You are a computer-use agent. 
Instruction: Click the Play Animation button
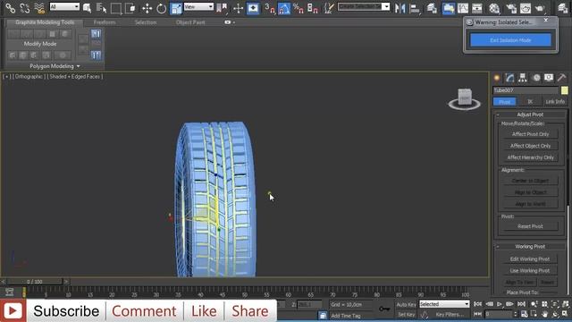499,304
